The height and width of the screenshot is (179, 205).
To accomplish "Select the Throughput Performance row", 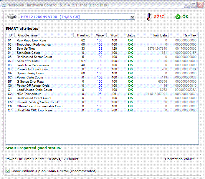I will [102, 44].
